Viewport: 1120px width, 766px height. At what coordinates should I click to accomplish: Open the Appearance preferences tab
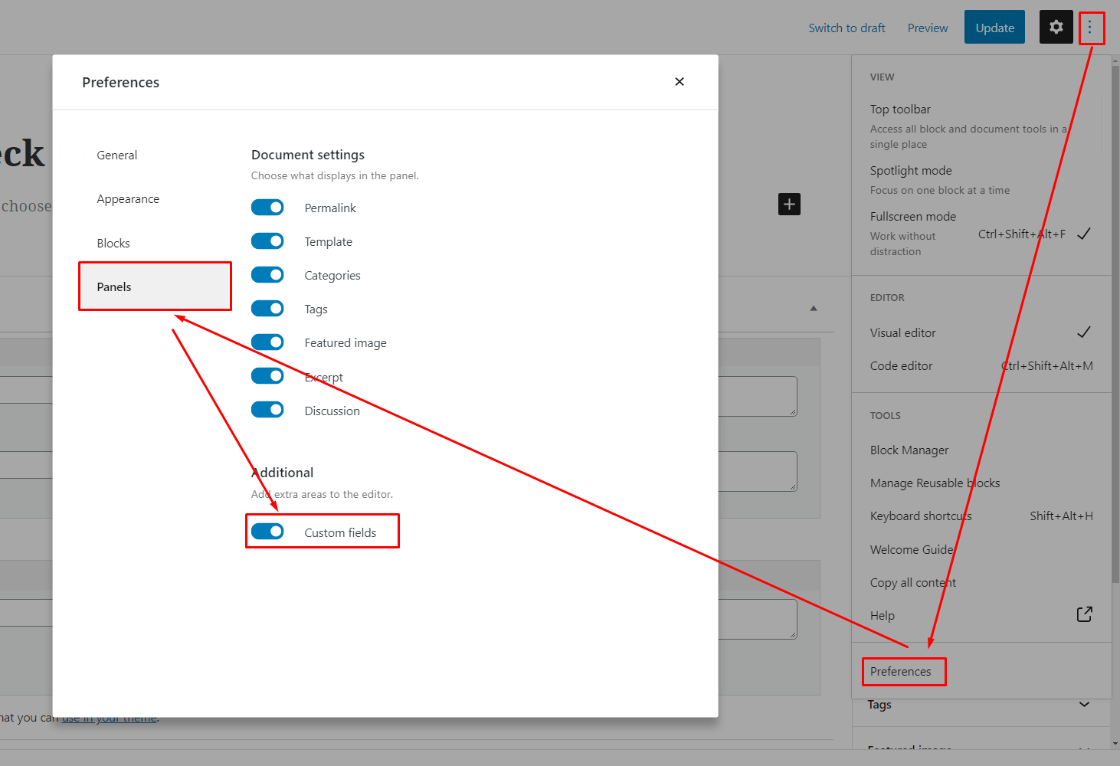coord(128,199)
